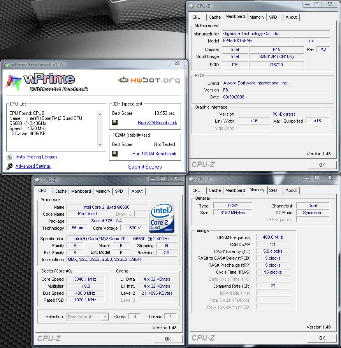The image size is (341, 348).
Task: Run the 32M Benchmark
Action: pyautogui.click(x=157, y=123)
